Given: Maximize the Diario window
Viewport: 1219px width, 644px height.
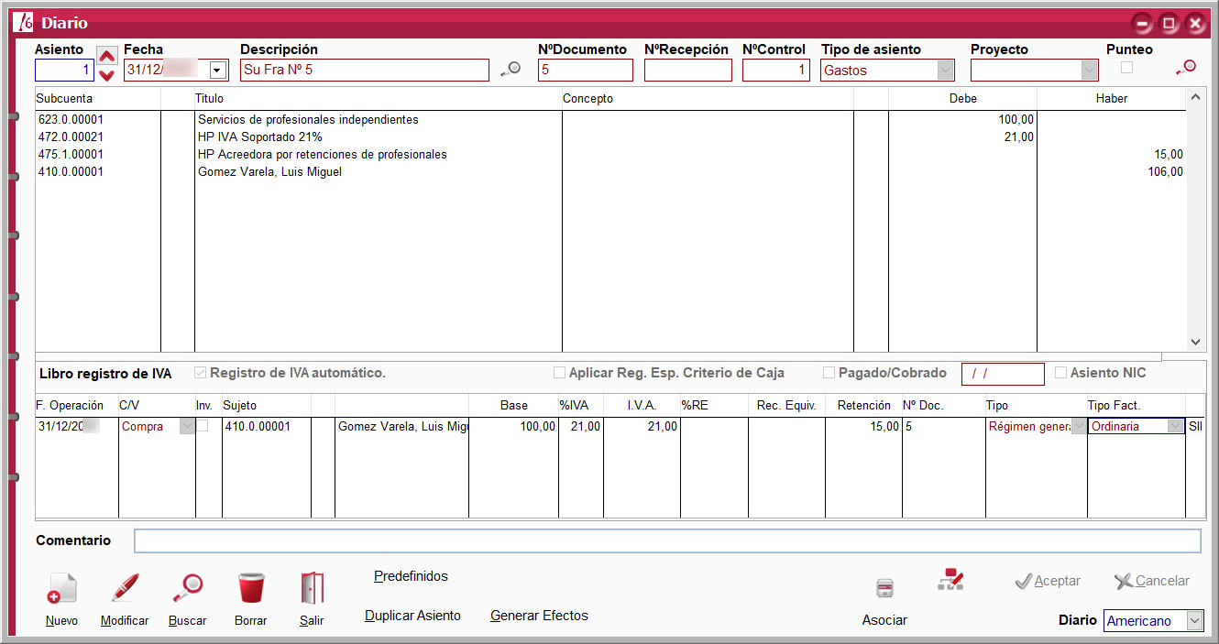Looking at the screenshot, I should tap(1169, 24).
